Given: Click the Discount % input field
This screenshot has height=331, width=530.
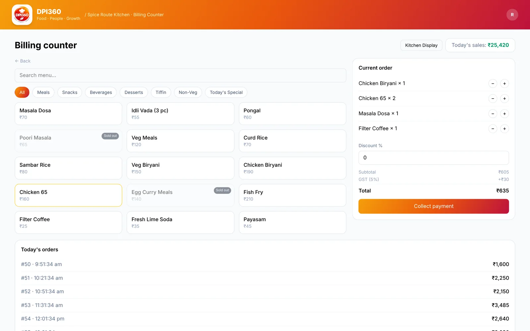Looking at the screenshot, I should [x=434, y=158].
